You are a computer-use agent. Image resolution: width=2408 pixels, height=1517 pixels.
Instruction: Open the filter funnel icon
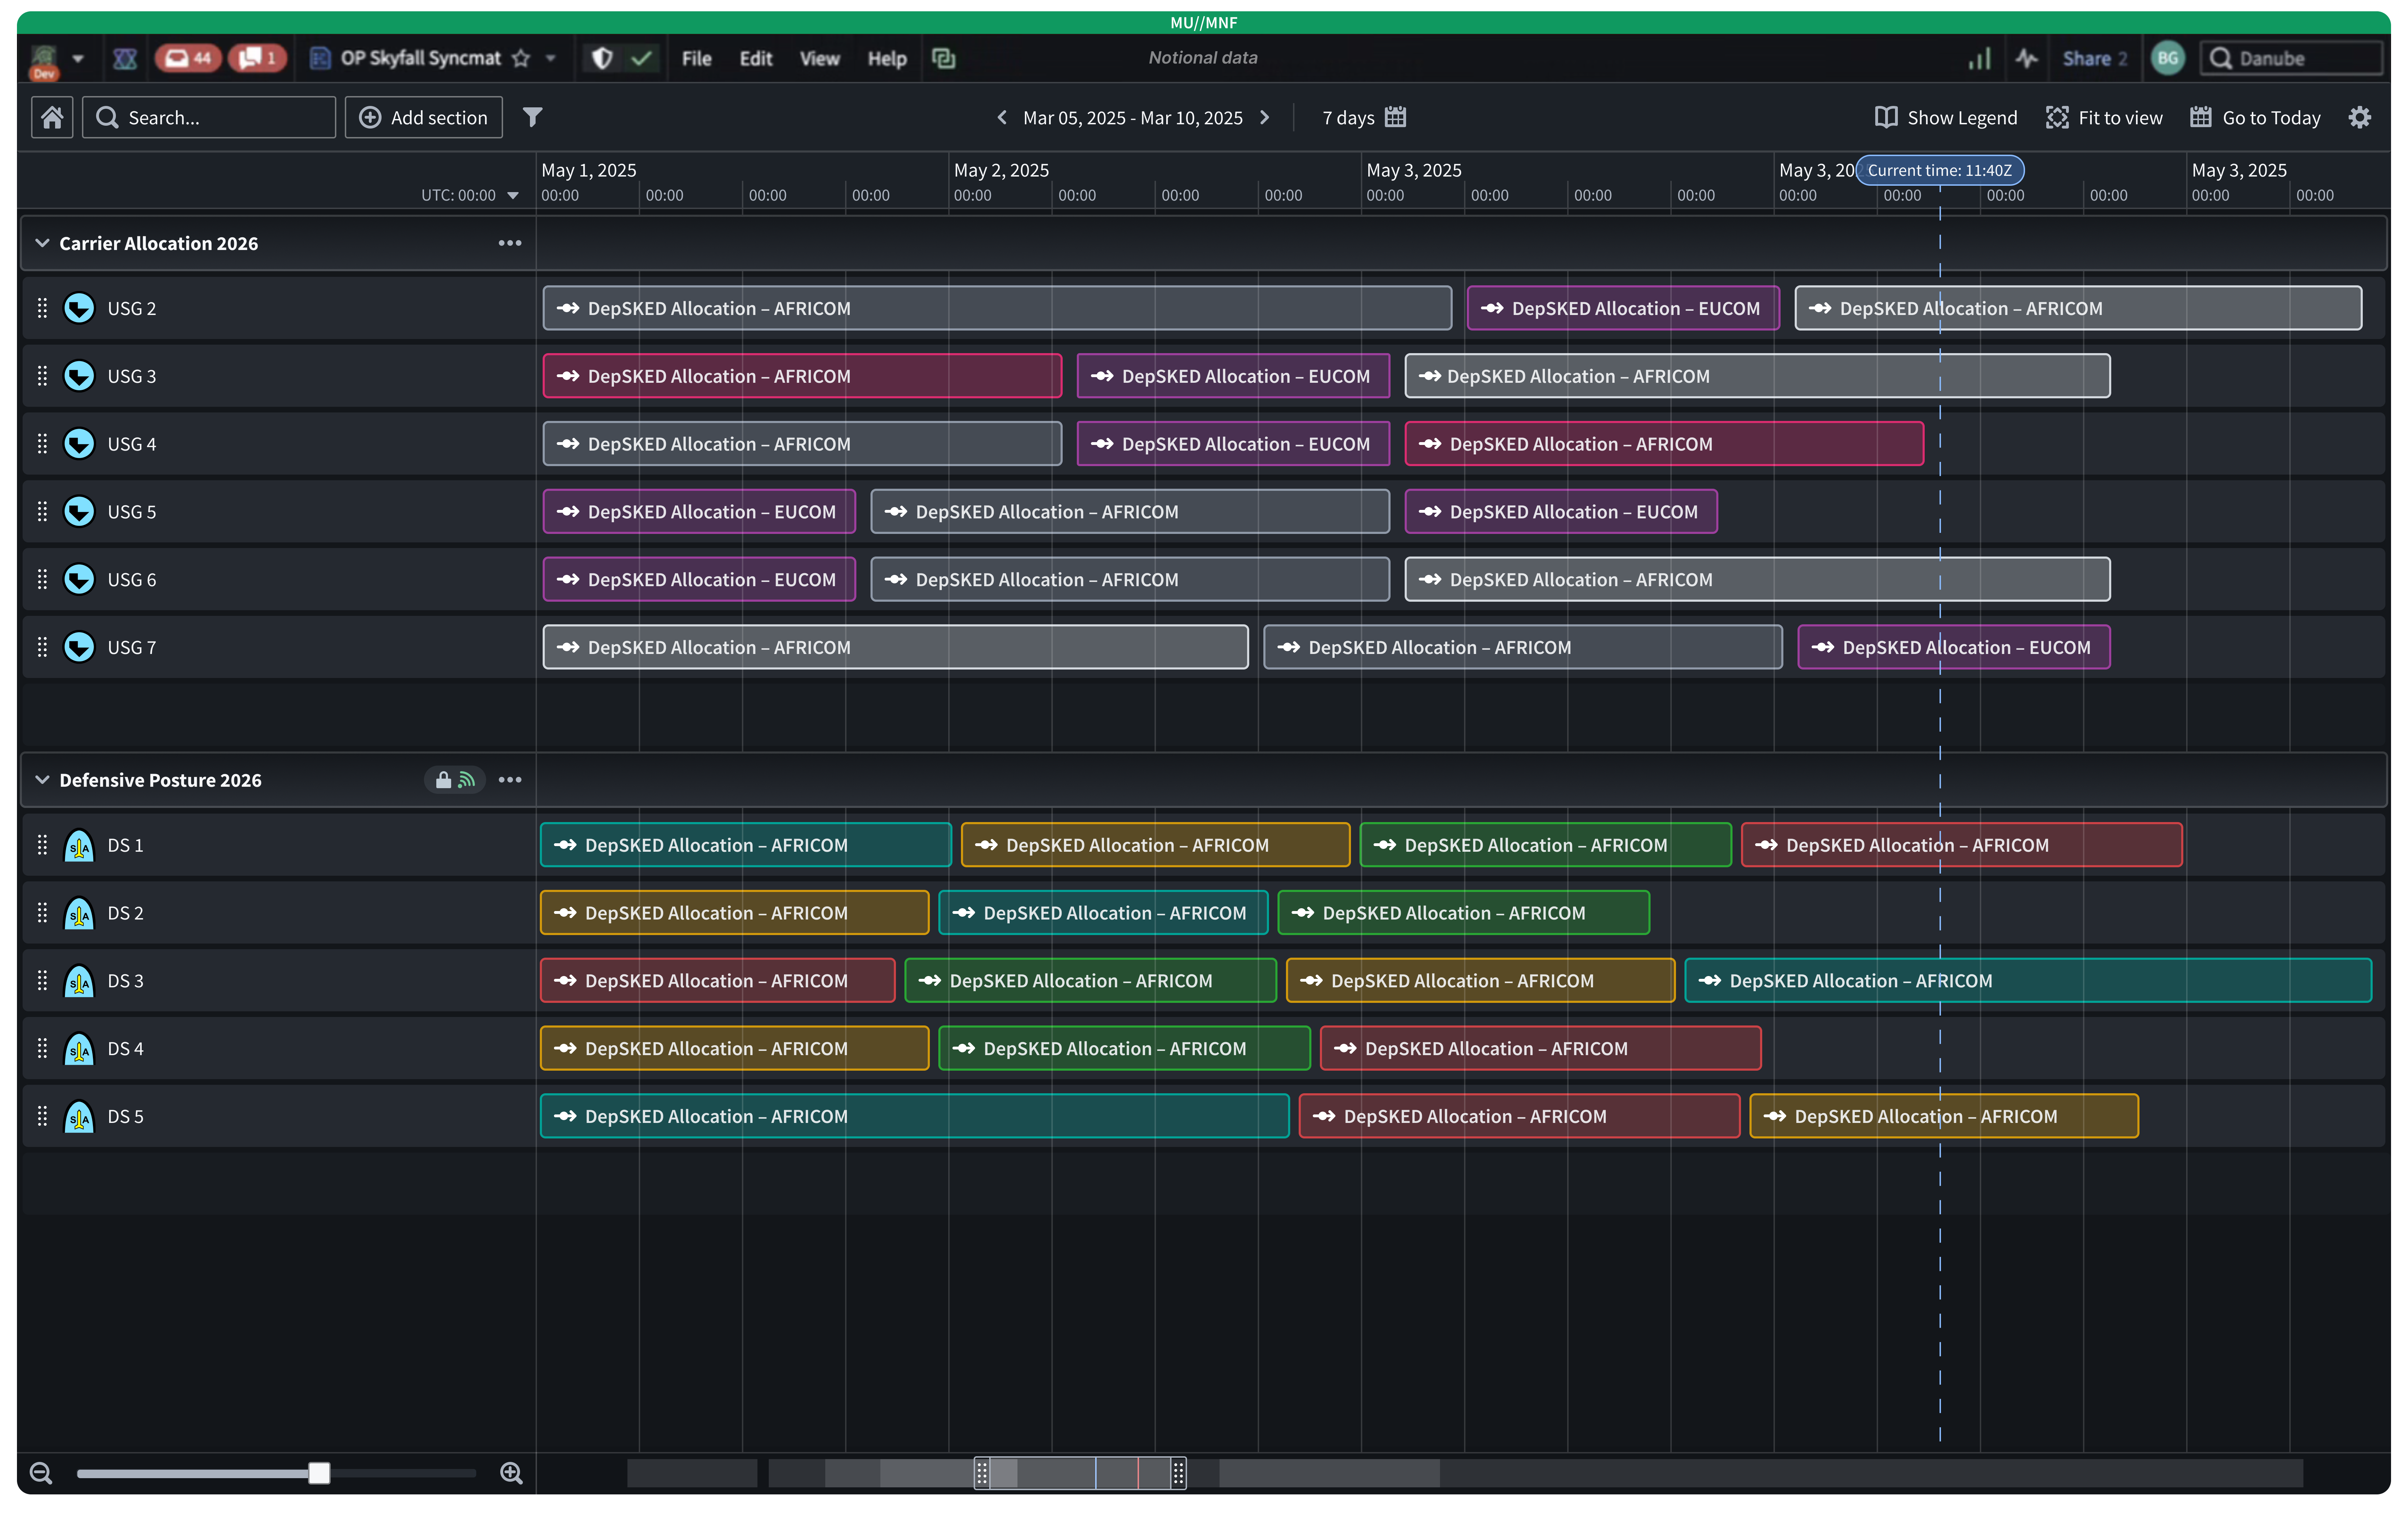533,118
